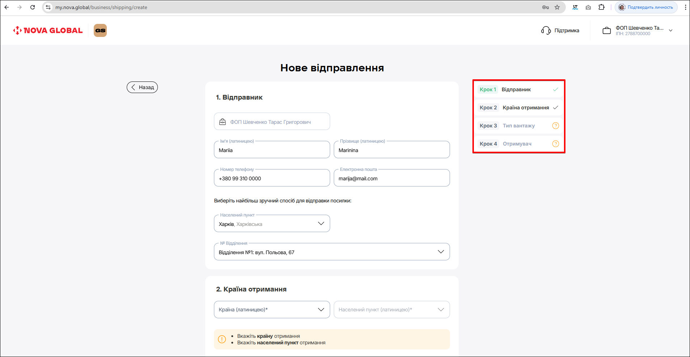Bookmark page with the star icon

coord(557,7)
